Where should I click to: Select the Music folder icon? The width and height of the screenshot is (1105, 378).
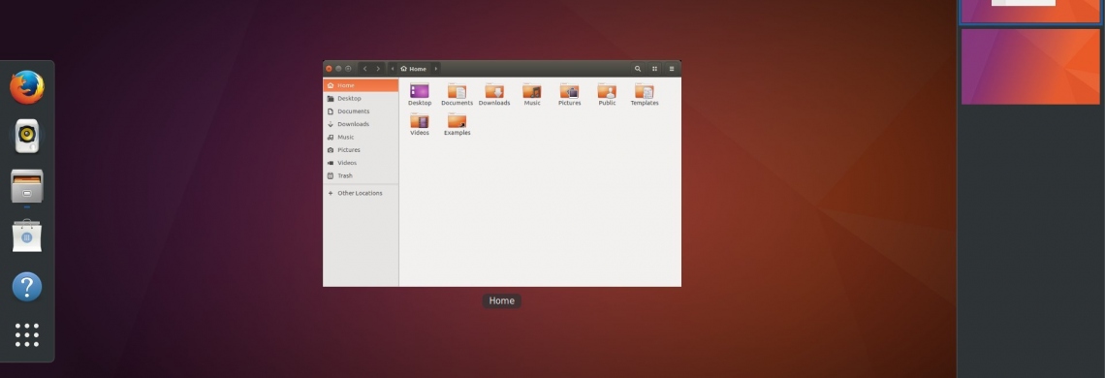(x=532, y=95)
